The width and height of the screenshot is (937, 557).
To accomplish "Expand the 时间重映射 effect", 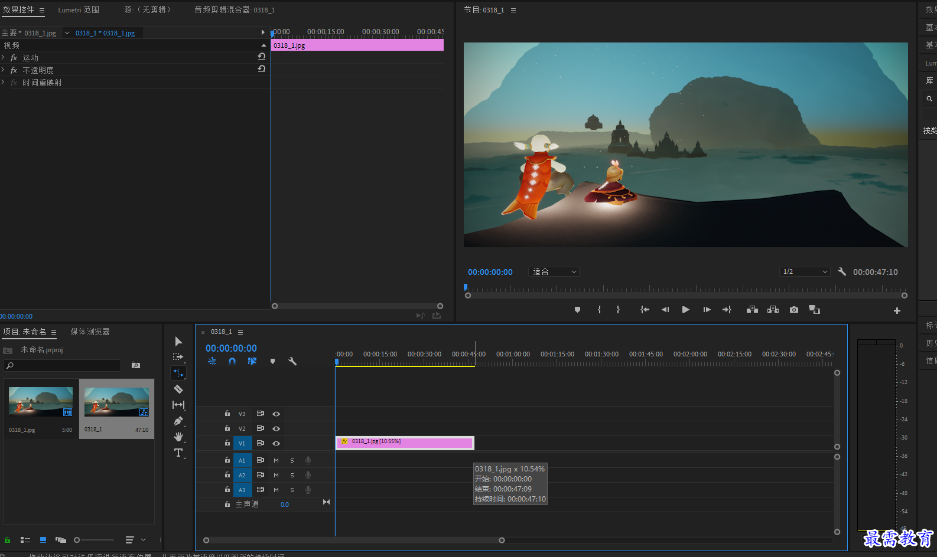I will [3, 82].
